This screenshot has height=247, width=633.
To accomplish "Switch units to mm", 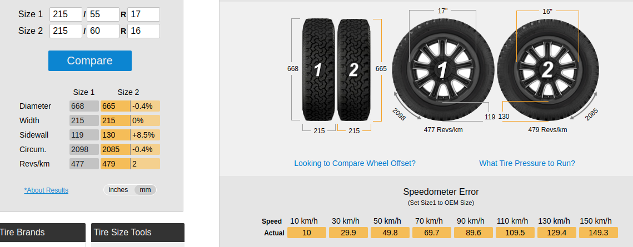I will point(145,190).
